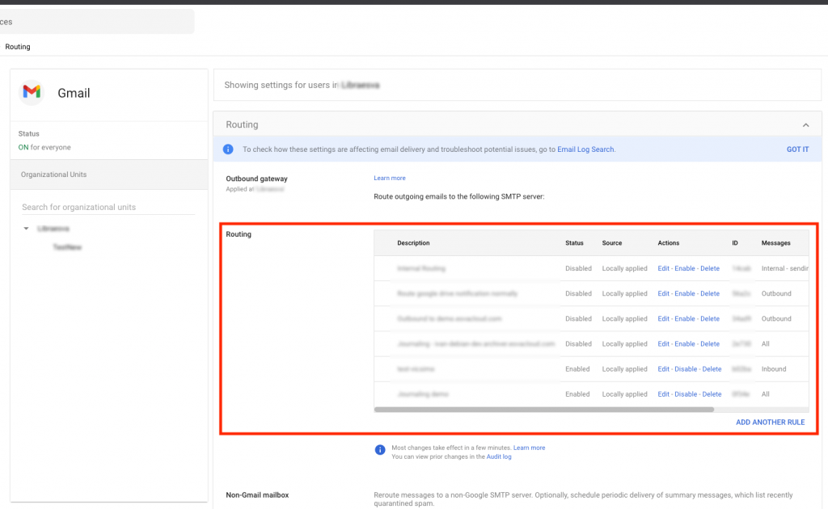Screen dimensions: 828x509
Task: Dismiss the banner with GOT IT
Action: [797, 149]
